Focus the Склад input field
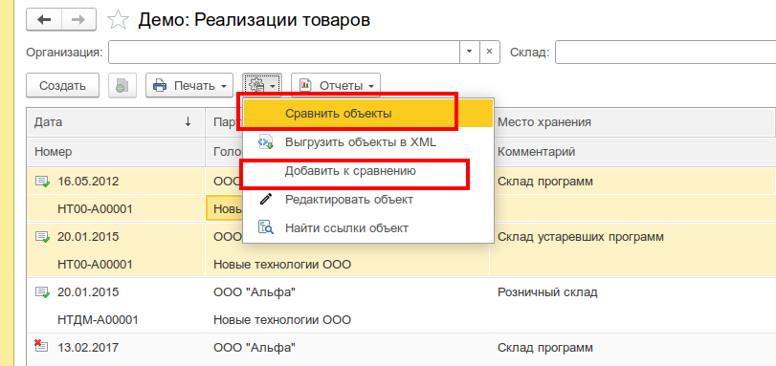The width and height of the screenshot is (776, 366). [x=665, y=52]
